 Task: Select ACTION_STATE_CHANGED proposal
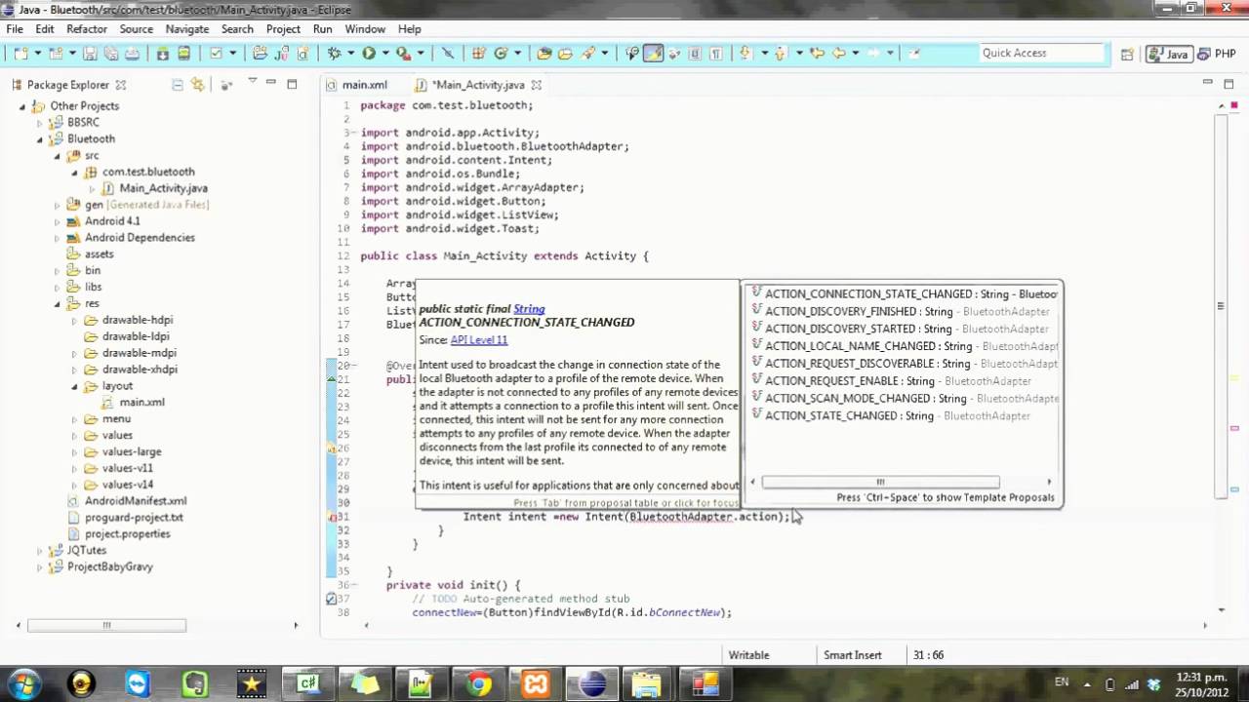click(x=903, y=416)
